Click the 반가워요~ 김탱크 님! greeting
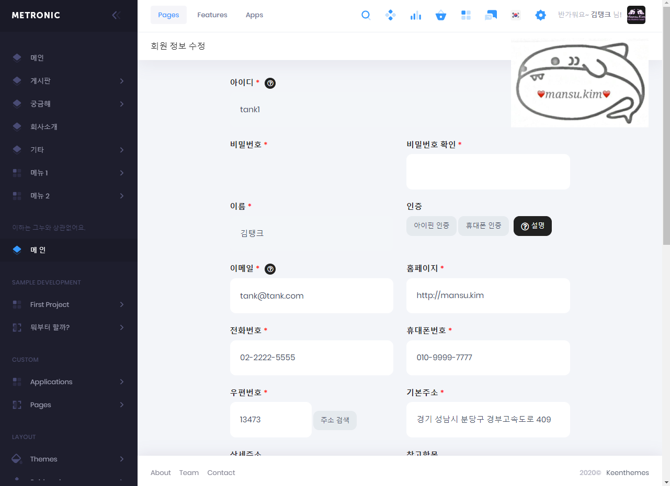Image resolution: width=670 pixels, height=486 pixels. (590, 15)
